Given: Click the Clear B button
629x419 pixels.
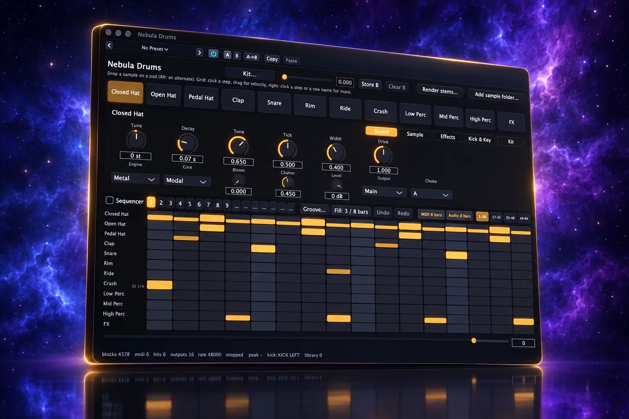Looking at the screenshot, I should (x=397, y=87).
